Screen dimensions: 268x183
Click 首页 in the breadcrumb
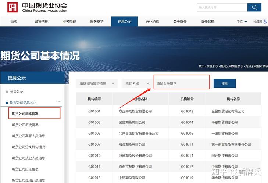click(201, 66)
